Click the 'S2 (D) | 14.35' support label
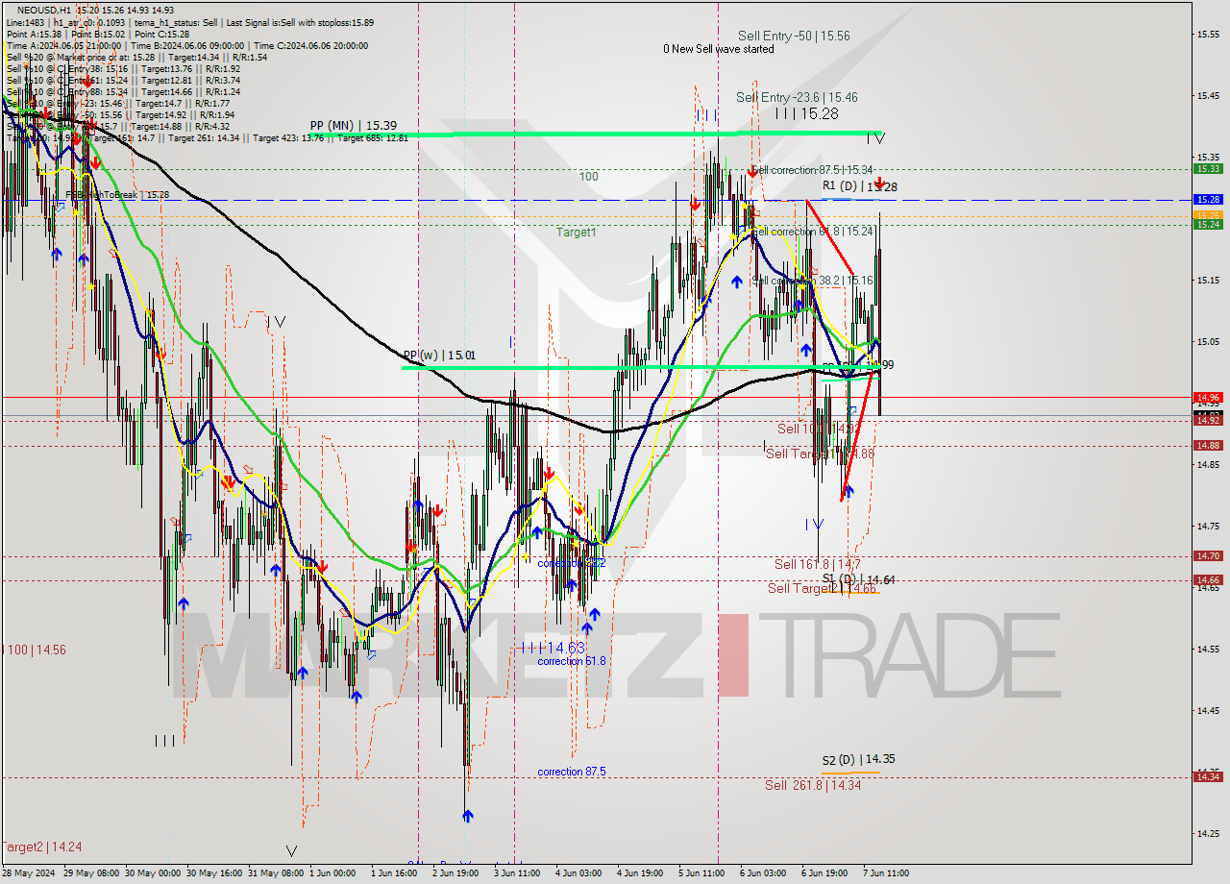 click(x=859, y=759)
